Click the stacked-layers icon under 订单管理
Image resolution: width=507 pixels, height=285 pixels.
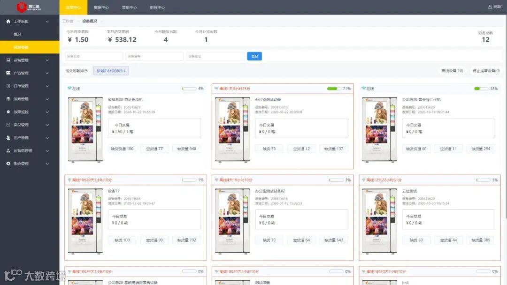click(8, 99)
